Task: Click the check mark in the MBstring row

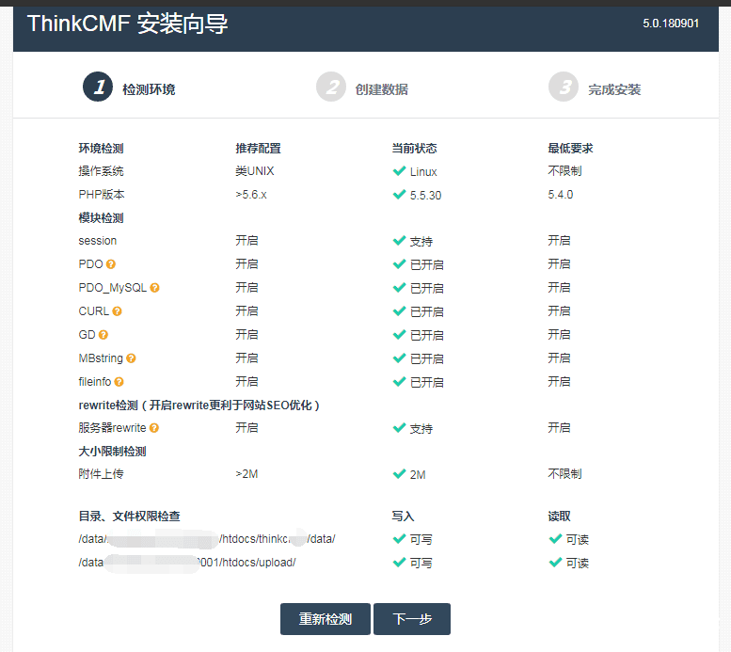Action: (x=399, y=358)
